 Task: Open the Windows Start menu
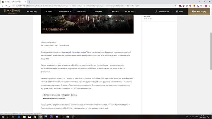(x=3, y=117)
